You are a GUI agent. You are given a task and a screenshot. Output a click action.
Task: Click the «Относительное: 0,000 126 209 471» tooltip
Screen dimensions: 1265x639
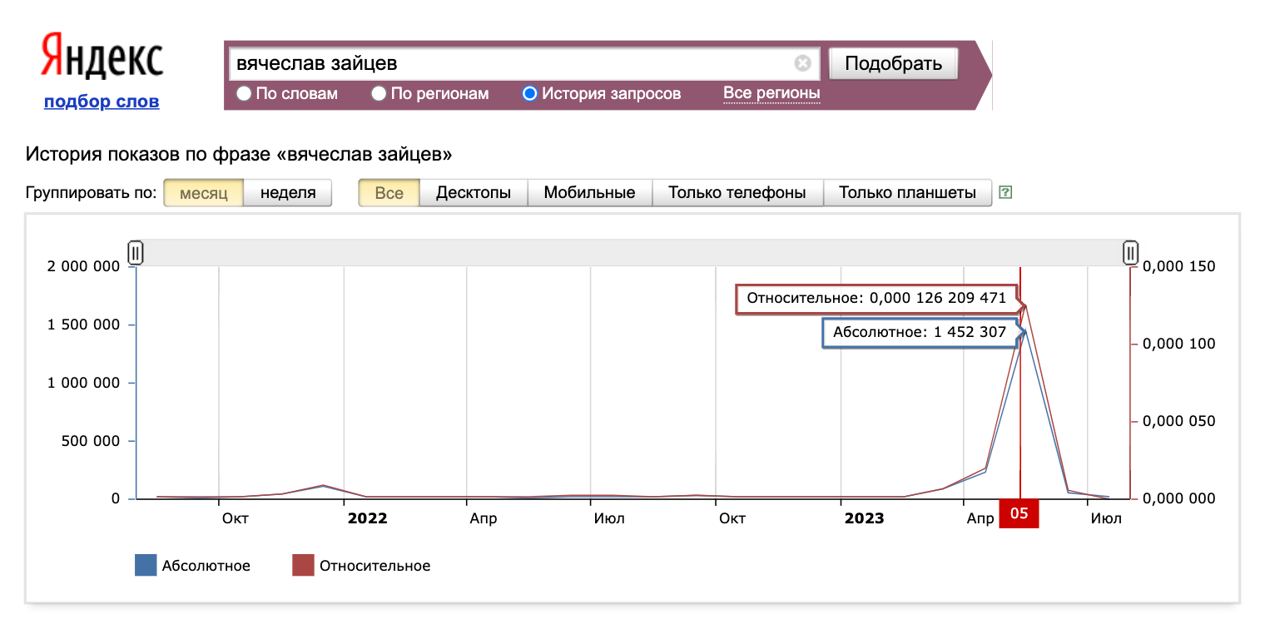tap(876, 299)
